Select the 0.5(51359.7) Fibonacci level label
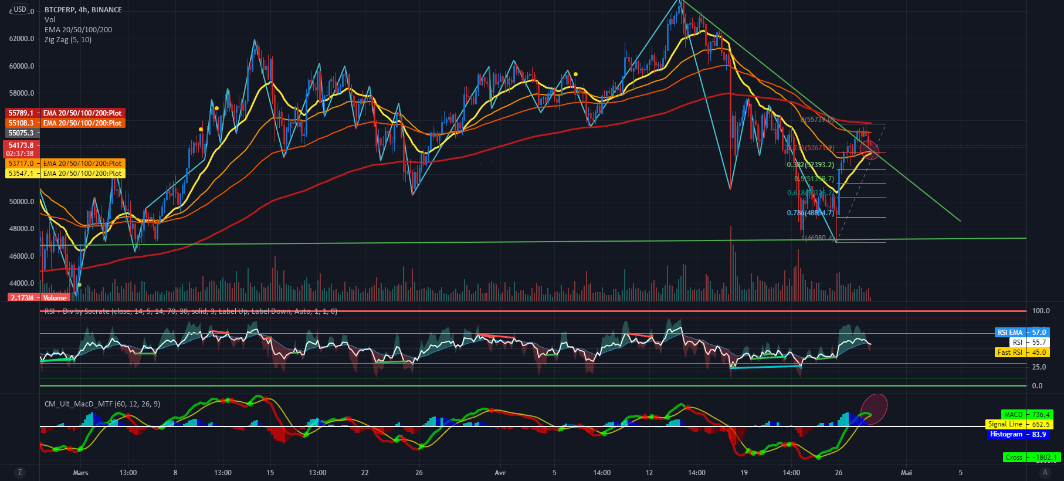 [814, 179]
